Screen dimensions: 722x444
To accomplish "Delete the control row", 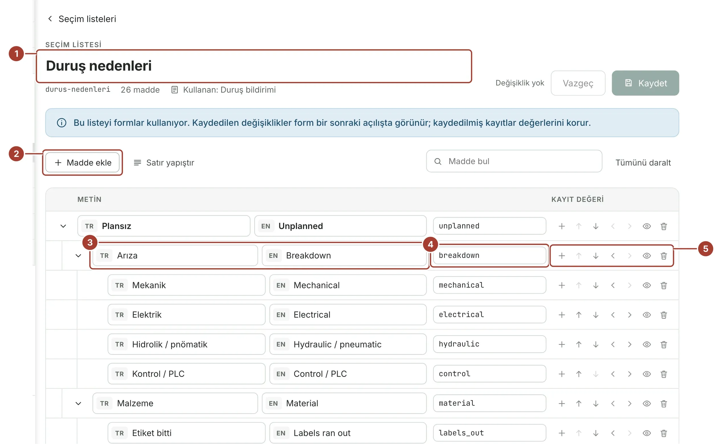I will pos(664,374).
